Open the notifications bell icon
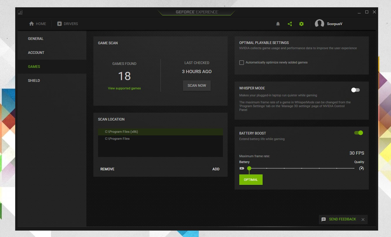The width and height of the screenshot is (391, 237). pyautogui.click(x=278, y=24)
